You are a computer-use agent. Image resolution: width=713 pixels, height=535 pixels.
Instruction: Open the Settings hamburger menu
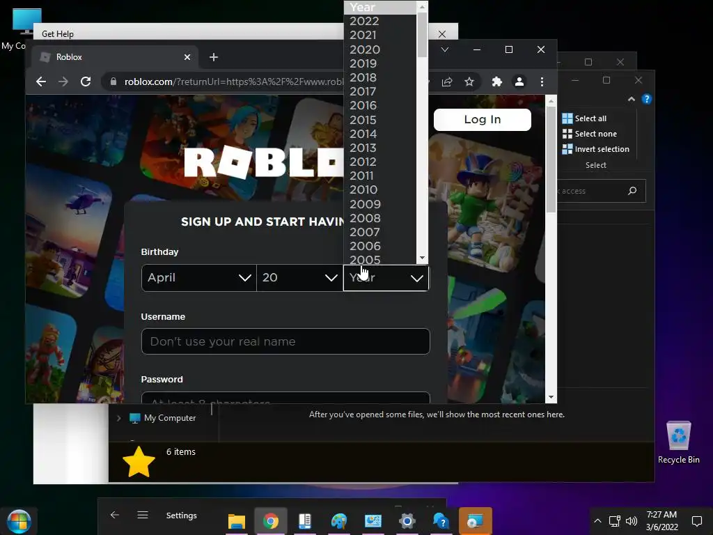(x=143, y=515)
